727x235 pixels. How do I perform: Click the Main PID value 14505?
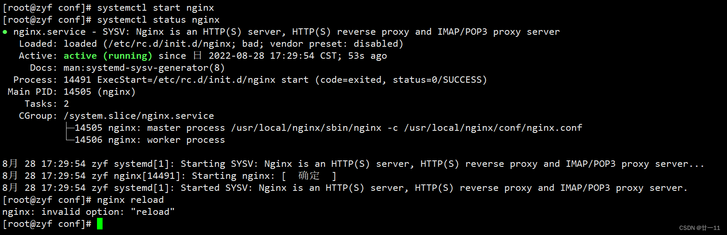(x=77, y=92)
